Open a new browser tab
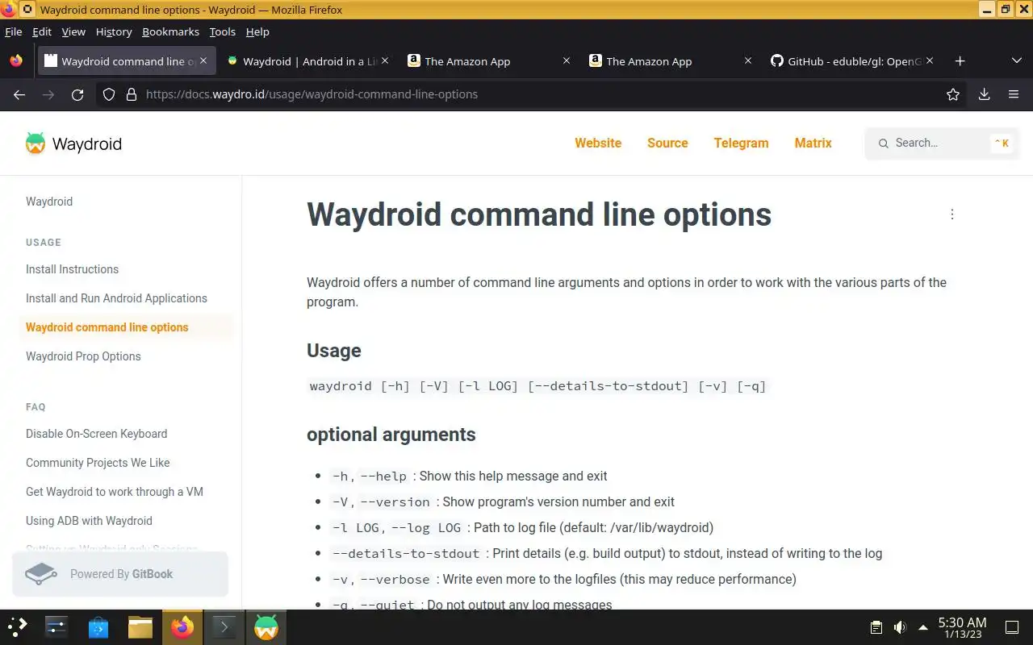Image resolution: width=1033 pixels, height=645 pixels. (x=960, y=61)
